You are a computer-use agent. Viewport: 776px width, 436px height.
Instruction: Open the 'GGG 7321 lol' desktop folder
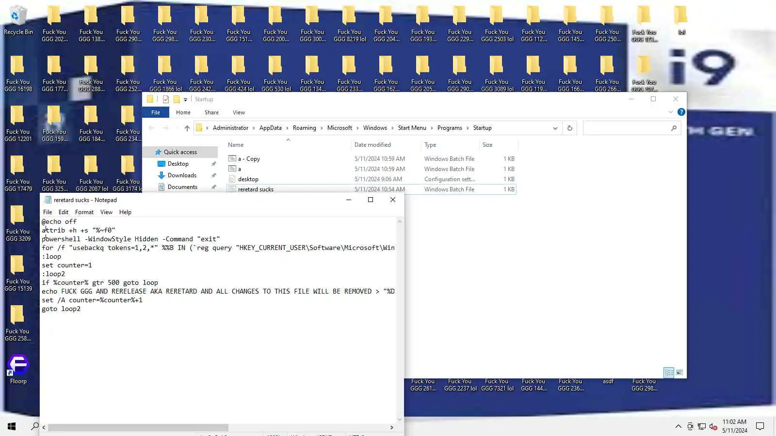[497, 385]
